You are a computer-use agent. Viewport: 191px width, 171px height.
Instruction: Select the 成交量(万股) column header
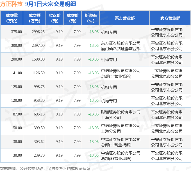click(x=12, y=18)
